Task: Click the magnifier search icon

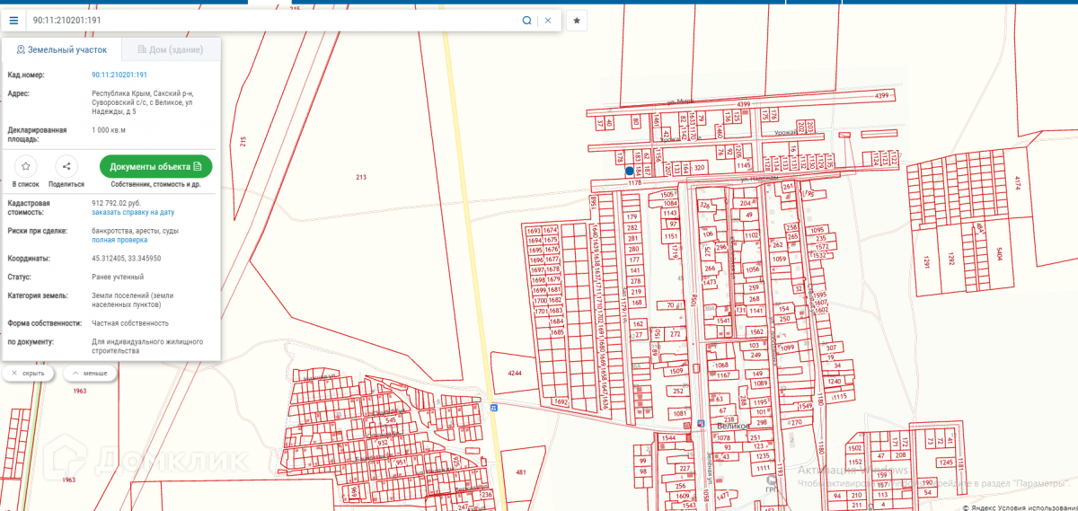Action: point(527,20)
